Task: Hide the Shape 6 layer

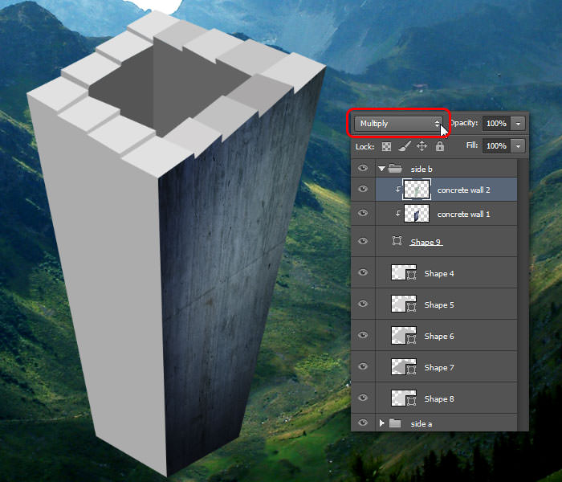Action: coord(363,335)
